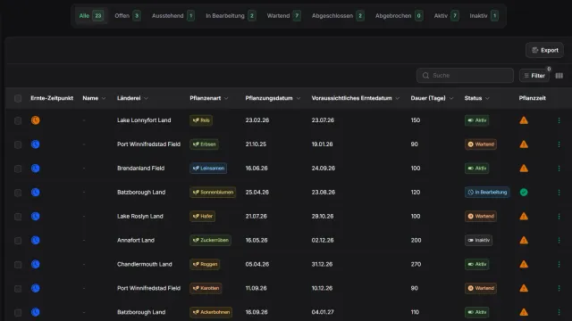Image resolution: width=572 pixels, height=321 pixels.
Task: Switch to the In Bearbeitung tab
Action: click(x=231, y=16)
